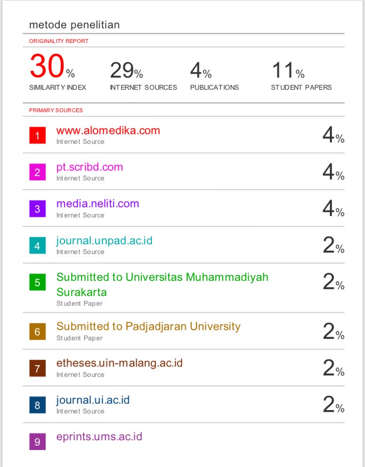This screenshot has width=365, height=467.
Task: Click the green source number 5 badge
Action: click(37, 282)
